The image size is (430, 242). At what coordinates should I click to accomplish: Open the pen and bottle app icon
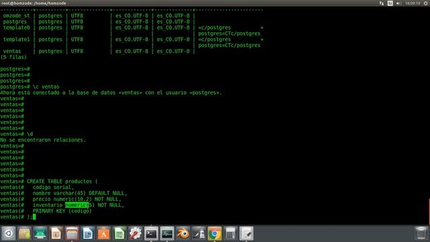tap(199, 233)
